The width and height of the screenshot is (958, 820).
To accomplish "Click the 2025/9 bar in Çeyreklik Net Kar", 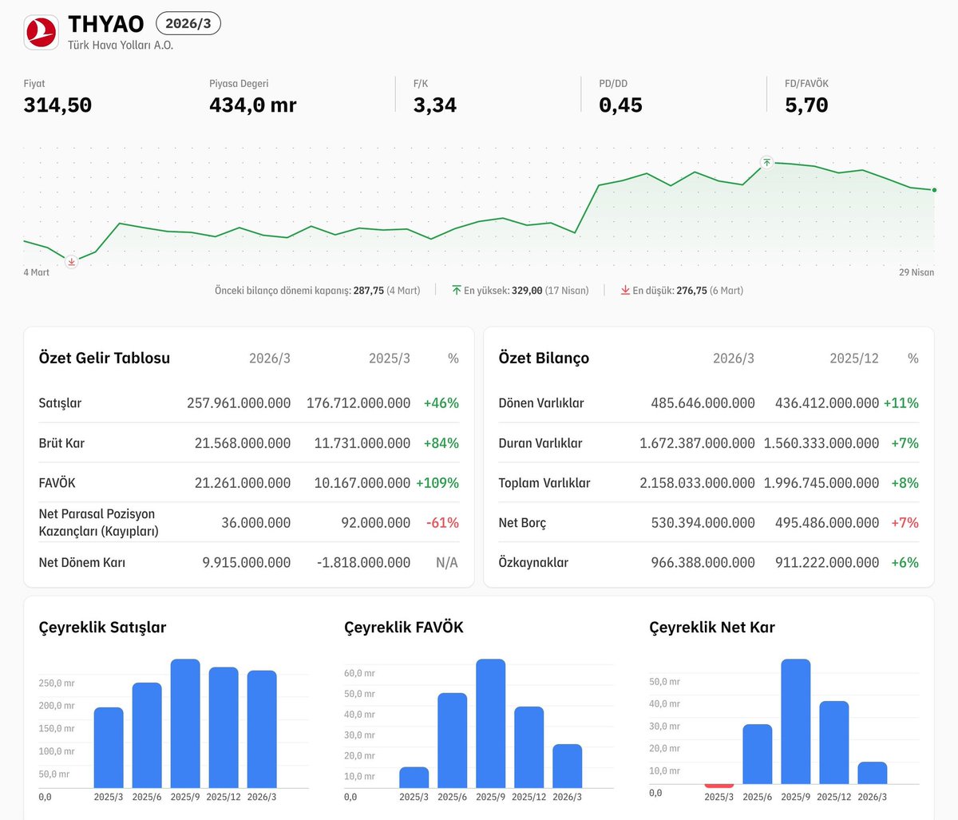I will pos(796,722).
